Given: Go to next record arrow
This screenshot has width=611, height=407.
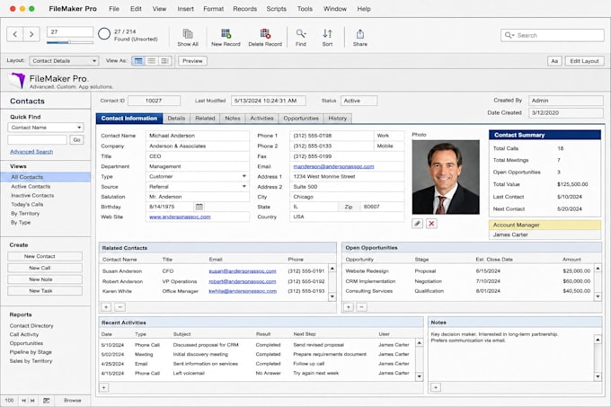Looking at the screenshot, I should 31,35.
